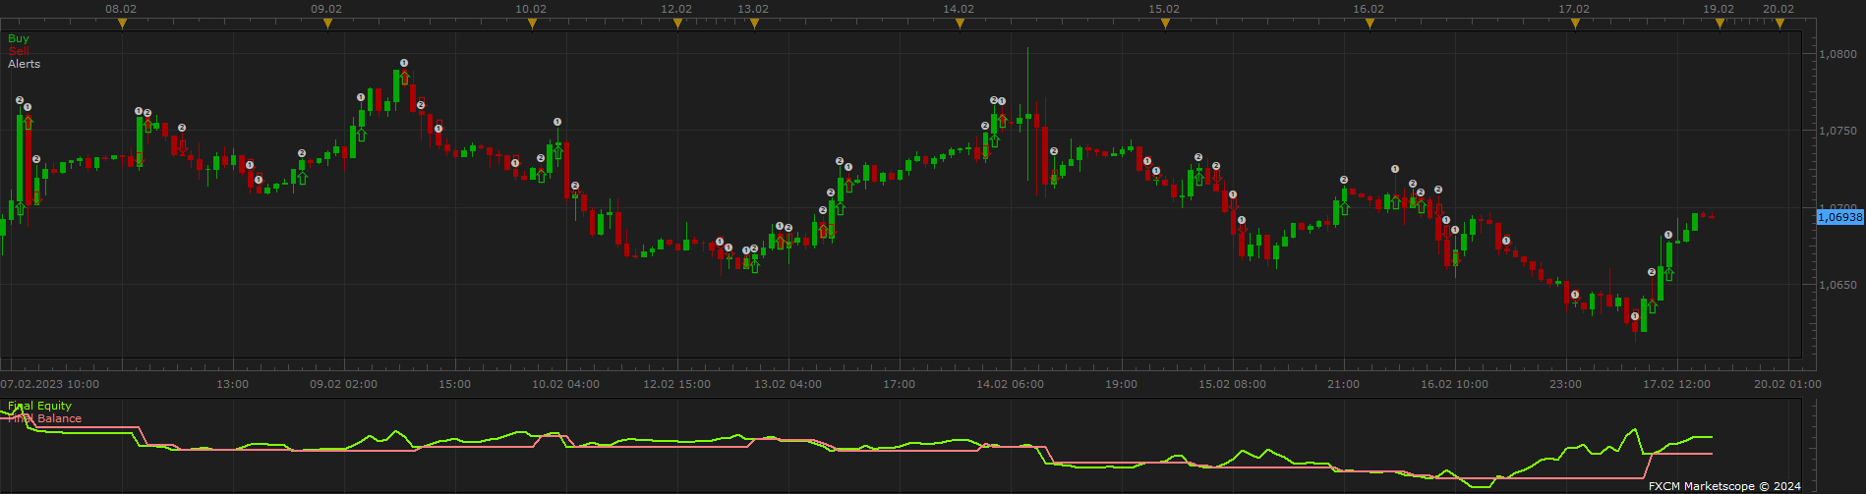Click the 09.02 day marker triangle
Image resolution: width=1866 pixels, height=494 pixels.
[x=327, y=24]
